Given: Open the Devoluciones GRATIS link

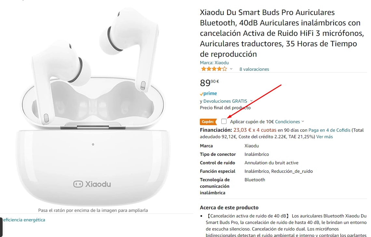Looking at the screenshot, I should coord(225,101).
